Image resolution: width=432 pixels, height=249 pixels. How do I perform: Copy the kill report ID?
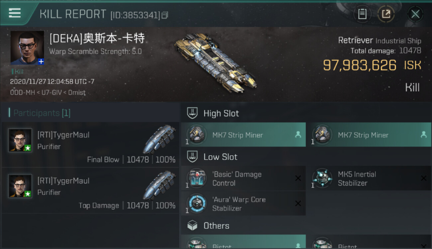pyautogui.click(x=165, y=15)
